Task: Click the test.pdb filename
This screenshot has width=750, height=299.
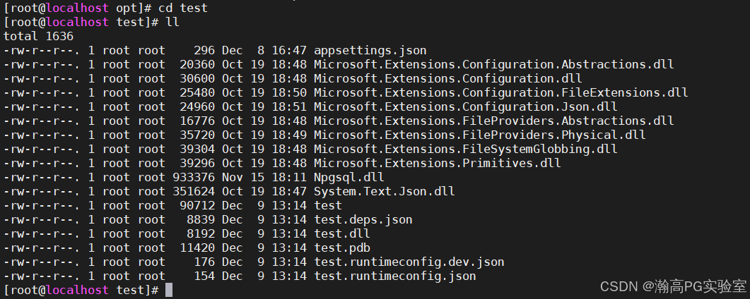Action: [342, 248]
